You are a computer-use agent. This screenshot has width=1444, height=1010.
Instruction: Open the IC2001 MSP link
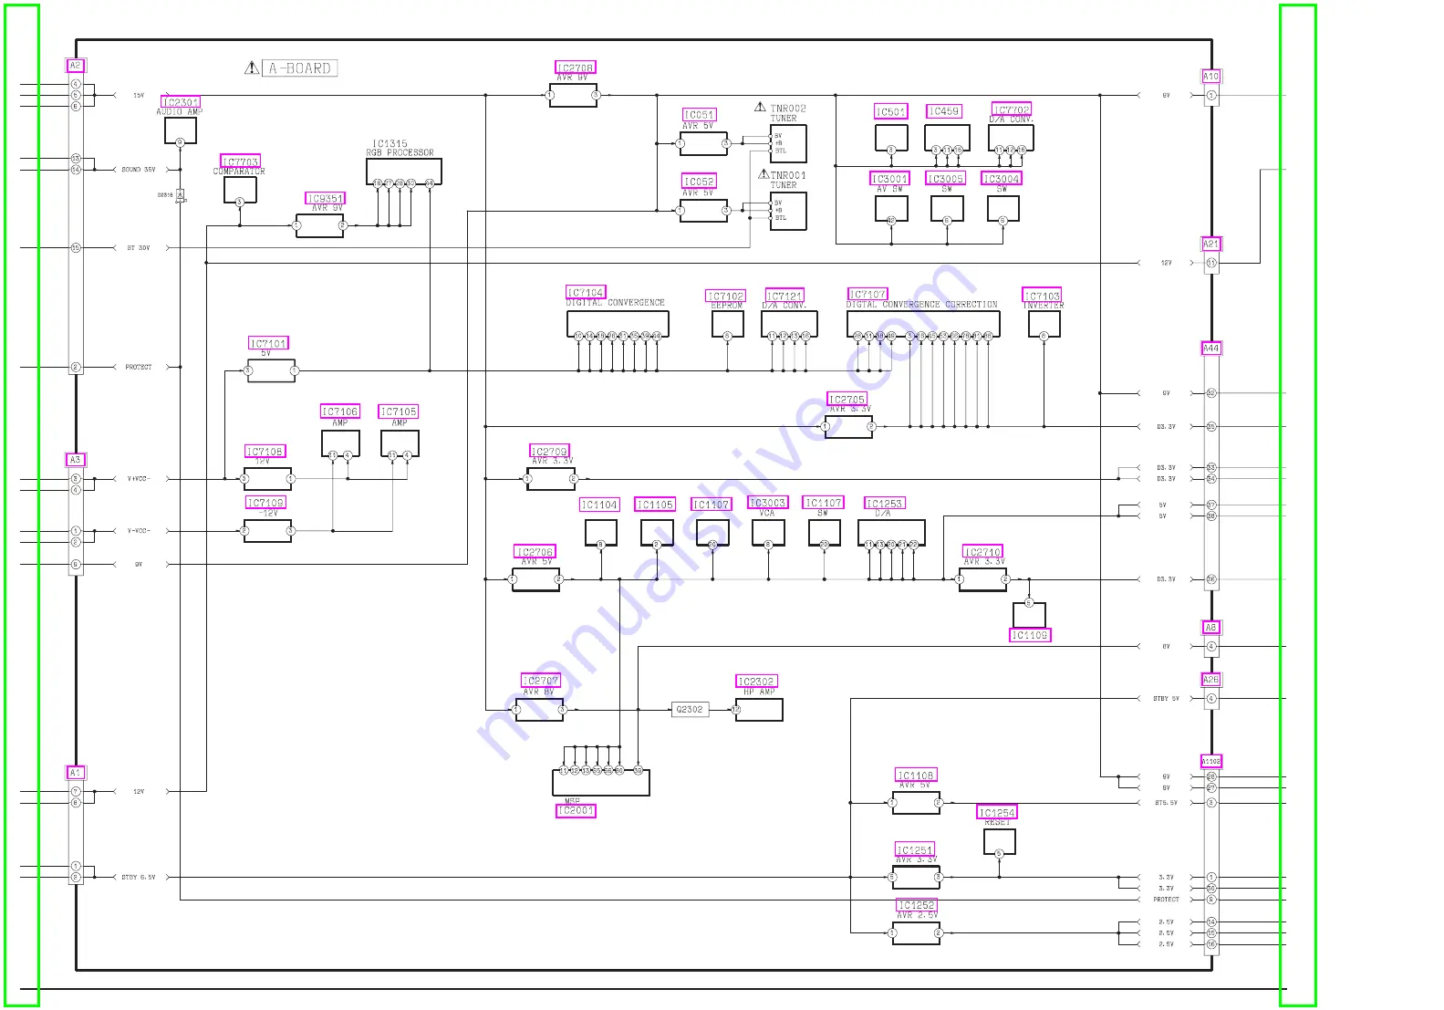coord(577,810)
